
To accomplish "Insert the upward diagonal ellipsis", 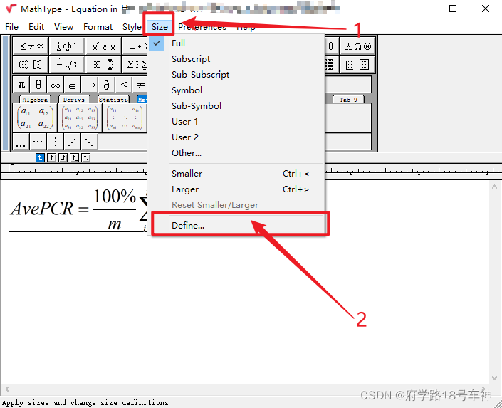I will coord(73,142).
